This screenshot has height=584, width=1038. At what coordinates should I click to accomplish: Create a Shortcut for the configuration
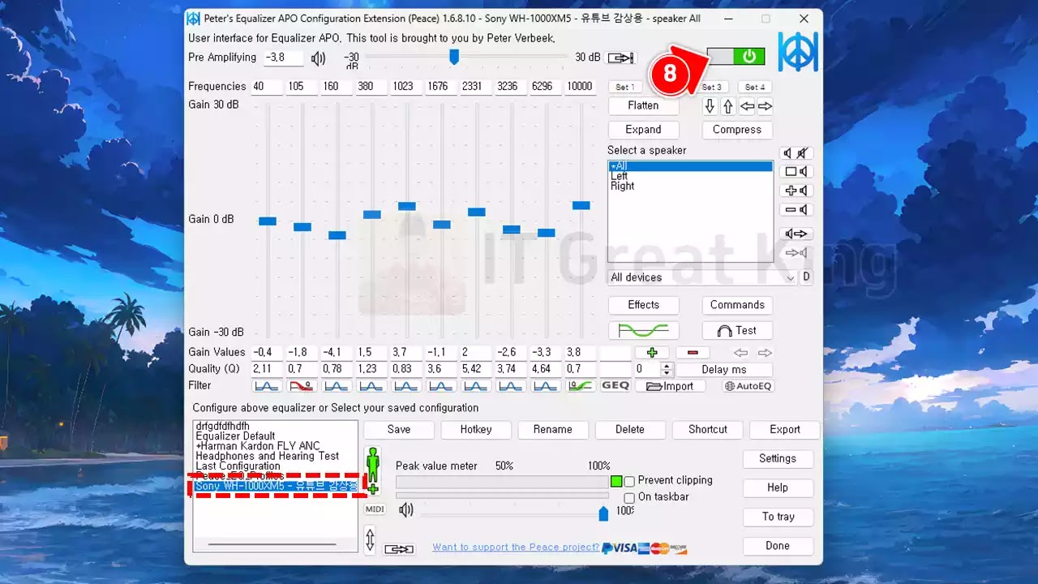click(x=708, y=430)
